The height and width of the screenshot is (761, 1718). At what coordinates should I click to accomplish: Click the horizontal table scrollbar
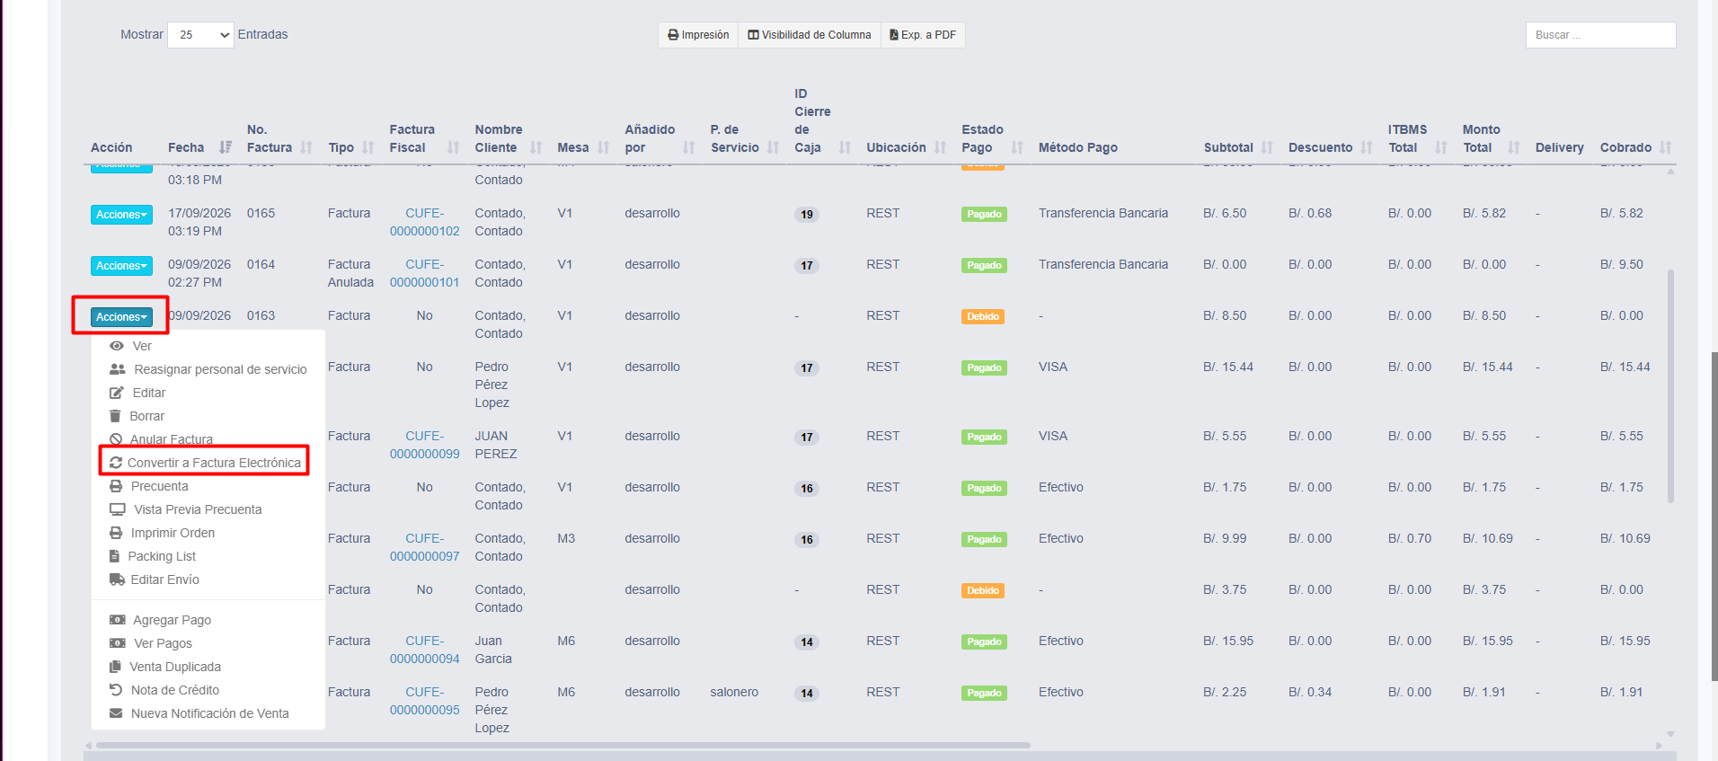point(563,745)
